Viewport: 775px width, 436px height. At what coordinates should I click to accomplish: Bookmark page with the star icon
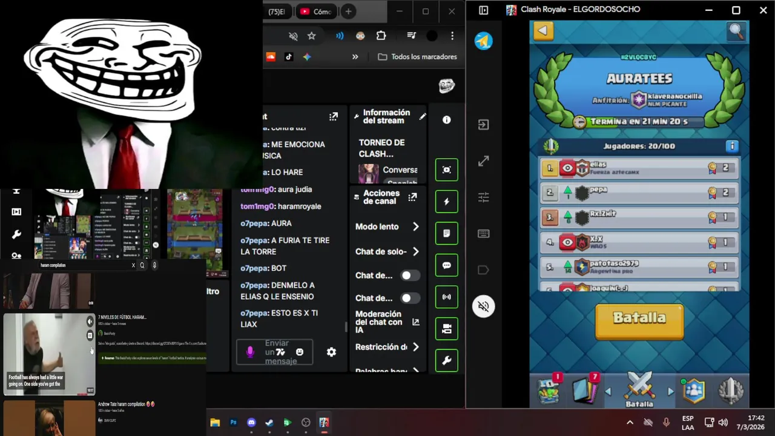pyautogui.click(x=311, y=36)
